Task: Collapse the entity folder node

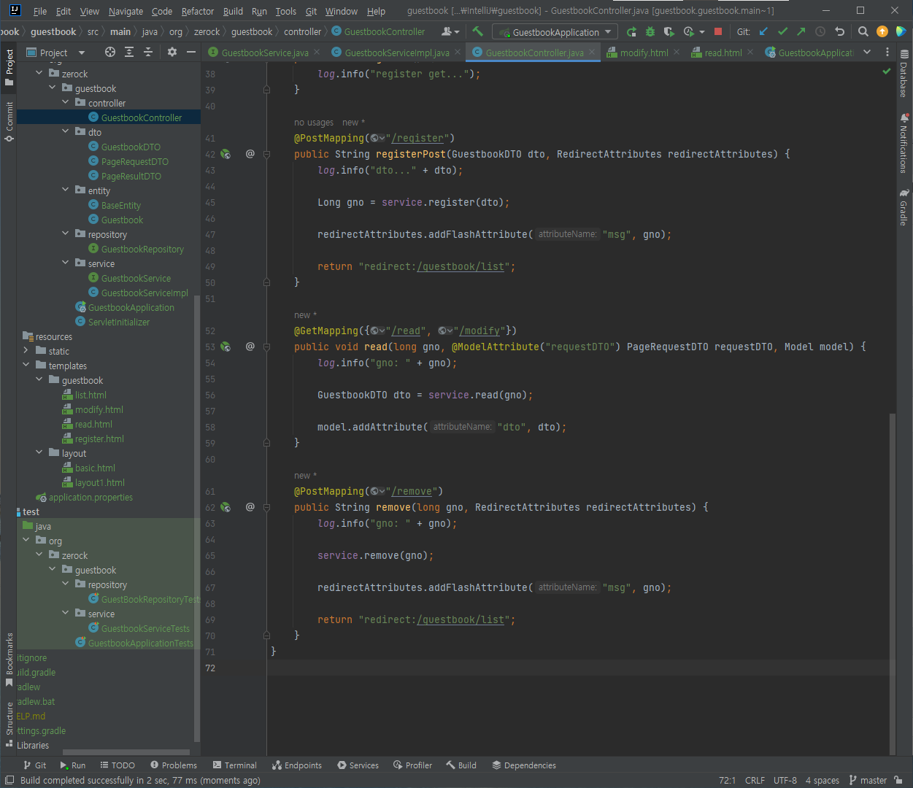Action: [66, 190]
